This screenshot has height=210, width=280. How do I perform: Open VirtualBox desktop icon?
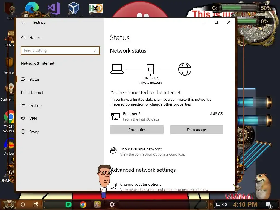click(x=74, y=8)
